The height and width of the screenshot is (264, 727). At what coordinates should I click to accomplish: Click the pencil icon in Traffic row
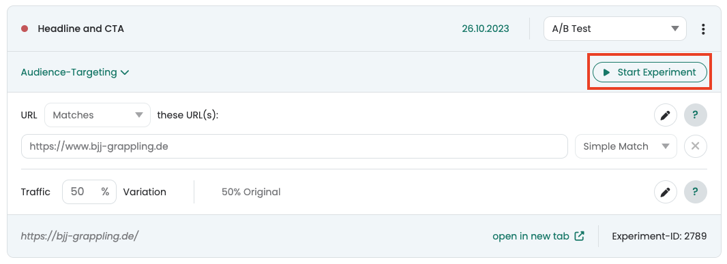tap(666, 192)
